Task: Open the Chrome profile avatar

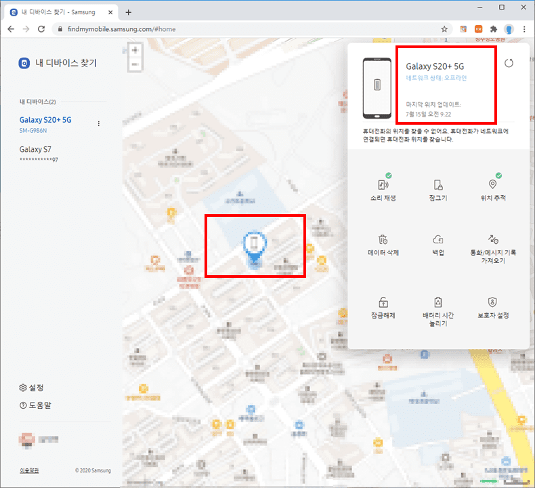Action: point(509,29)
